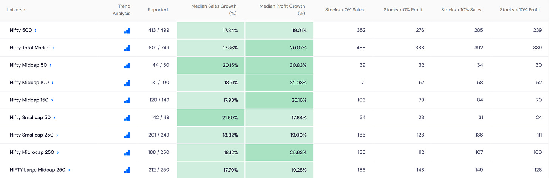Open trend analysis chart for Nifty Microcap 250
This screenshot has height=178, width=550.
127,152
